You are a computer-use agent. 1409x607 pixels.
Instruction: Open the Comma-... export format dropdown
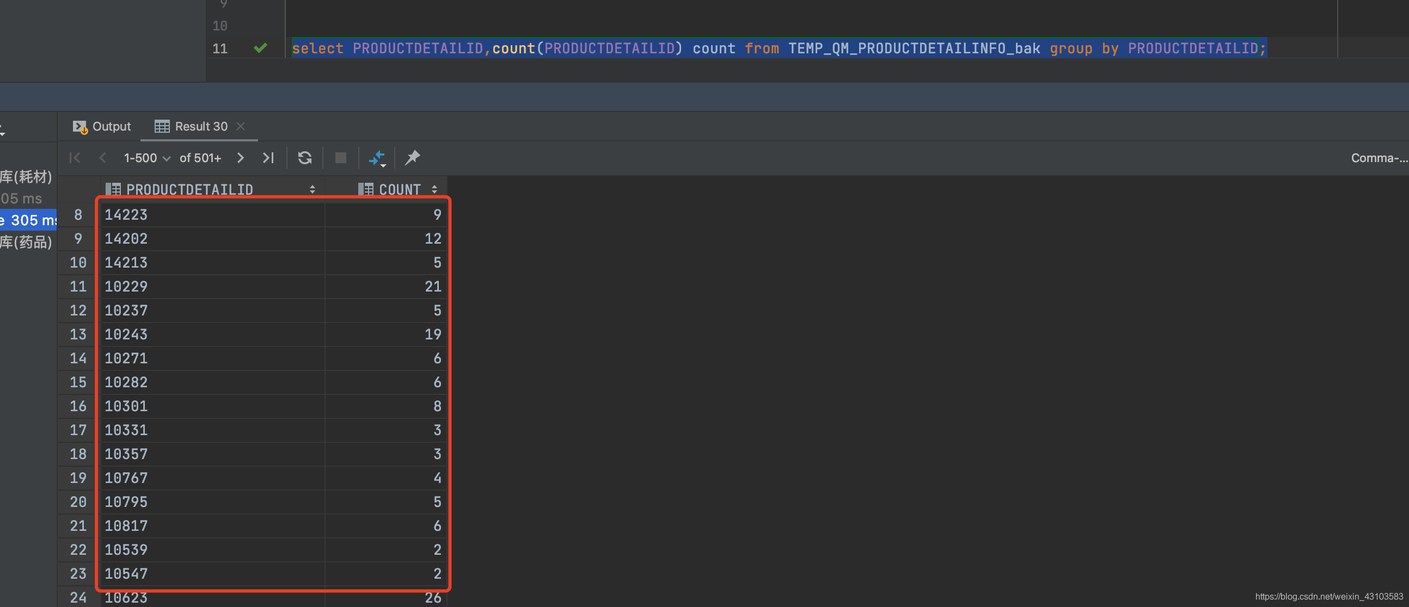click(x=1379, y=158)
